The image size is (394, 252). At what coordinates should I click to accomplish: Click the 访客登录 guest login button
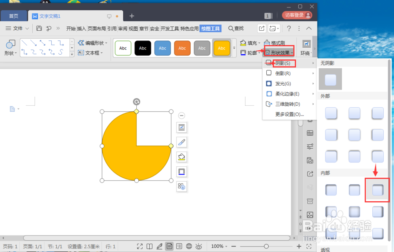point(297,15)
